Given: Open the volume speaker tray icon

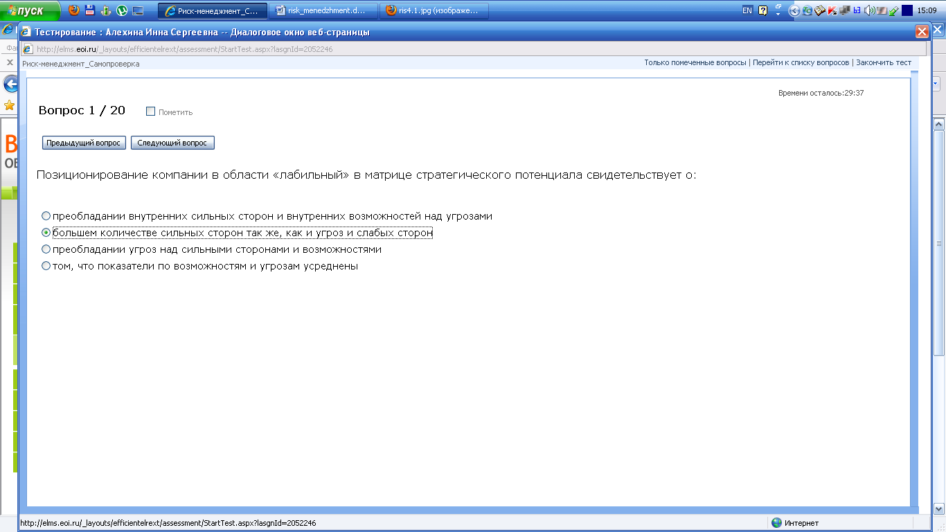Looking at the screenshot, I should click(x=869, y=10).
